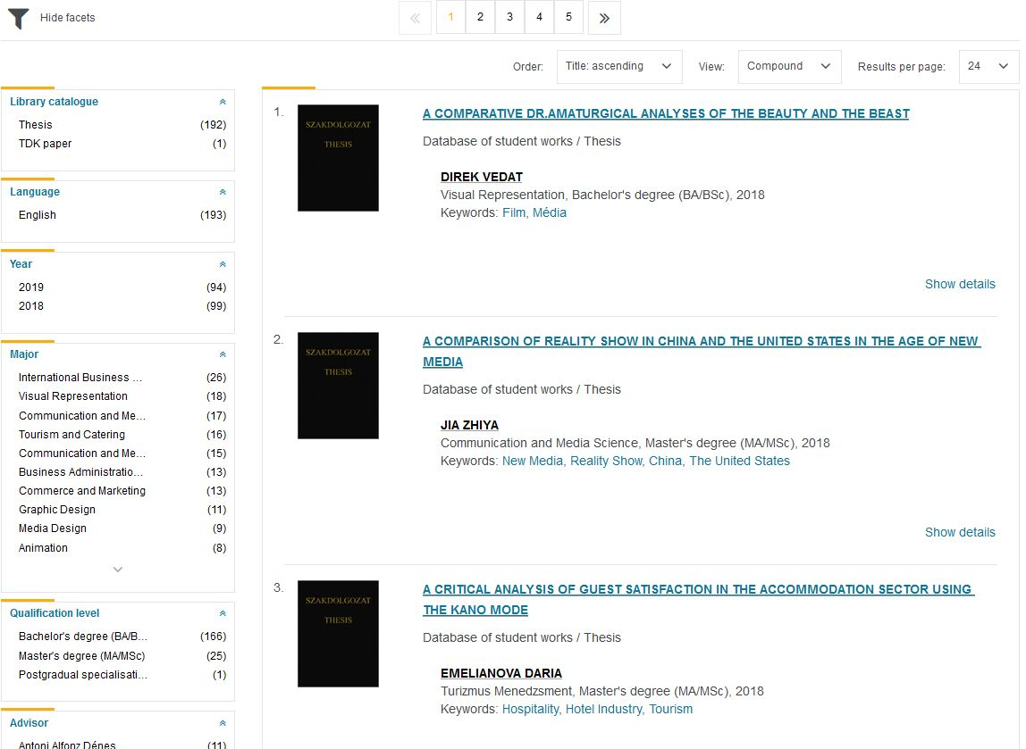Show more majors with down chevron
Image resolution: width=1026 pixels, height=749 pixels.
coord(117,570)
